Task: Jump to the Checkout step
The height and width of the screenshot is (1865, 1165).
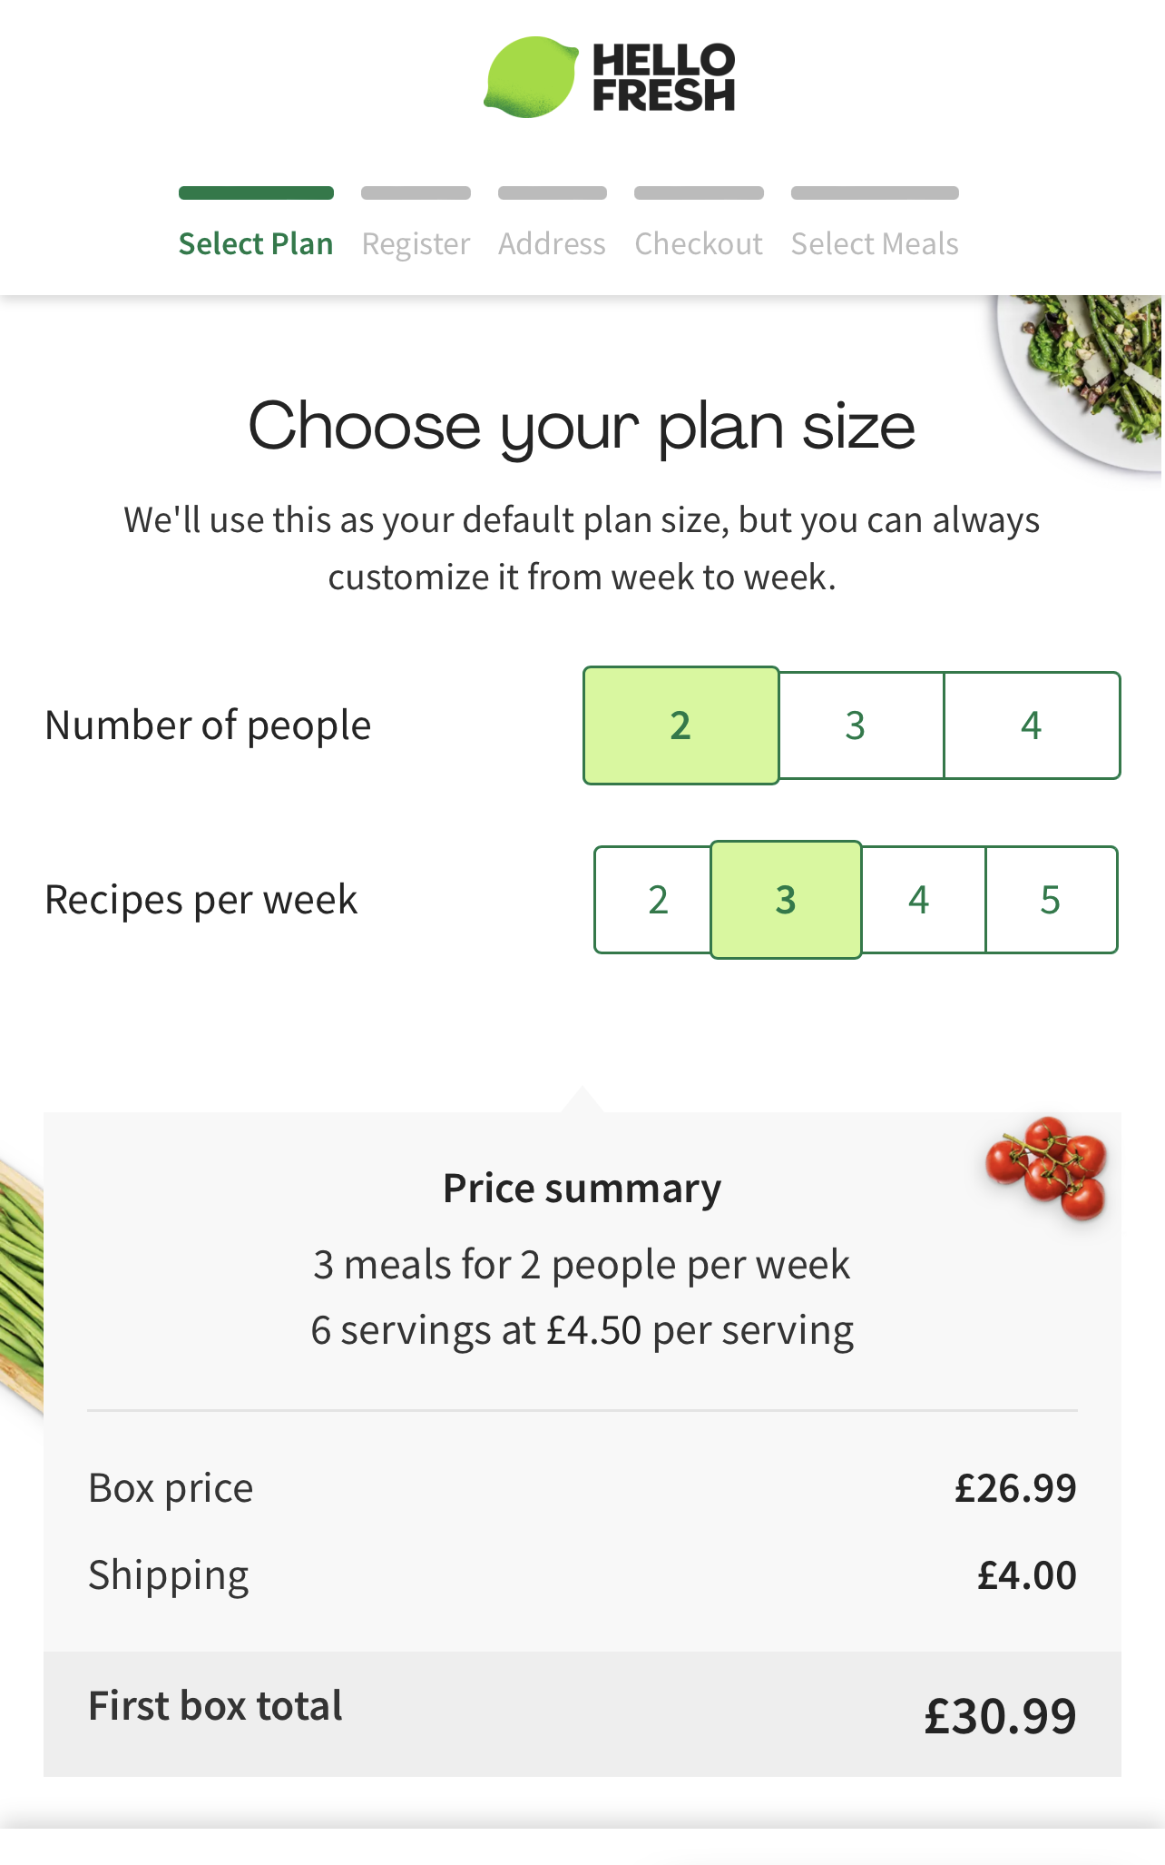Action: click(699, 243)
